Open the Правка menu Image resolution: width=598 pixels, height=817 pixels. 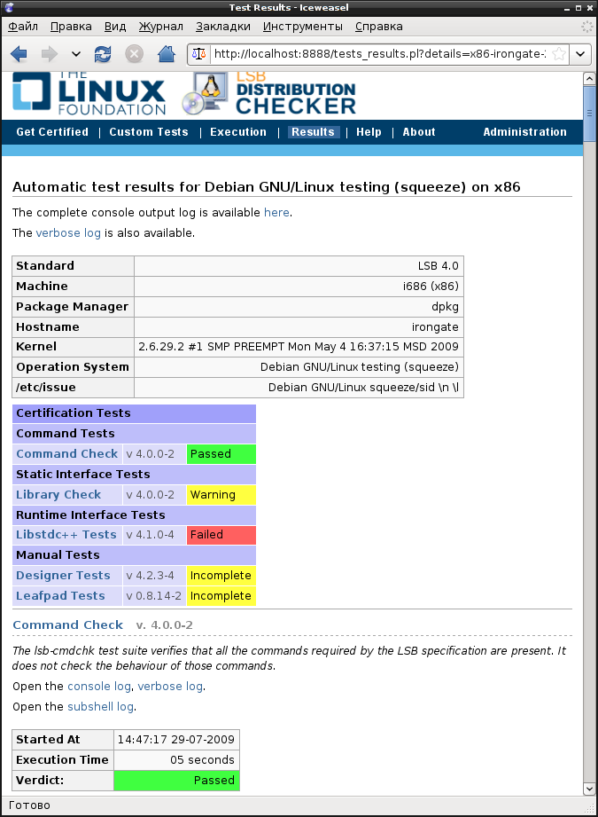pos(71,27)
